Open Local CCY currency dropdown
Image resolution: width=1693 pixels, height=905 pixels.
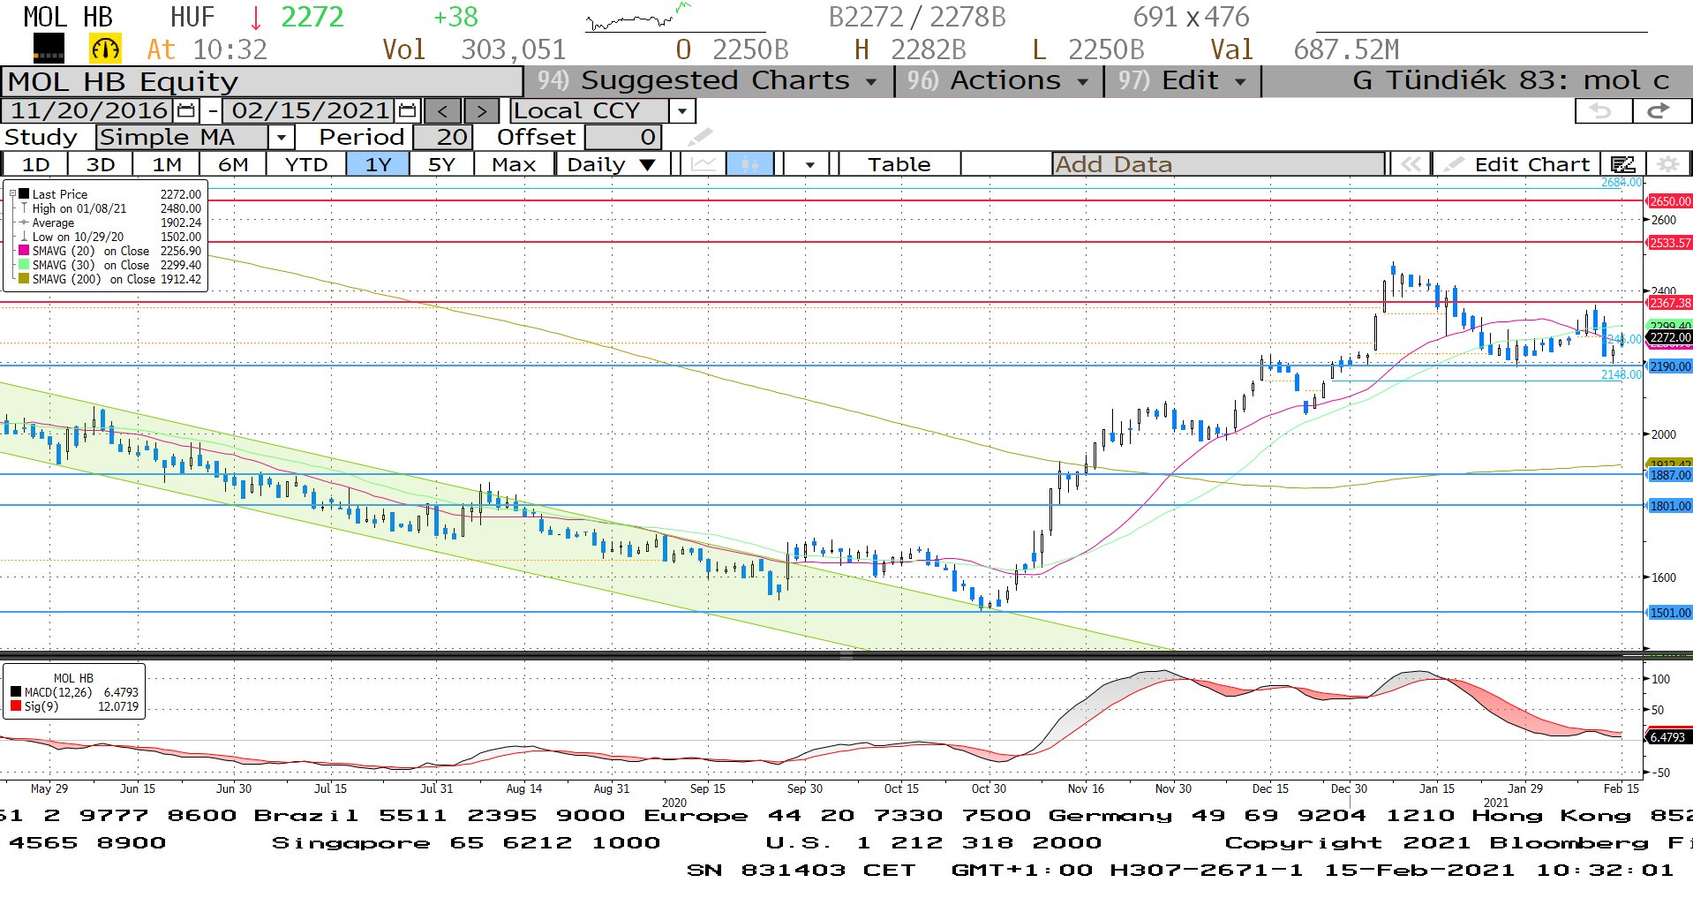point(681,111)
